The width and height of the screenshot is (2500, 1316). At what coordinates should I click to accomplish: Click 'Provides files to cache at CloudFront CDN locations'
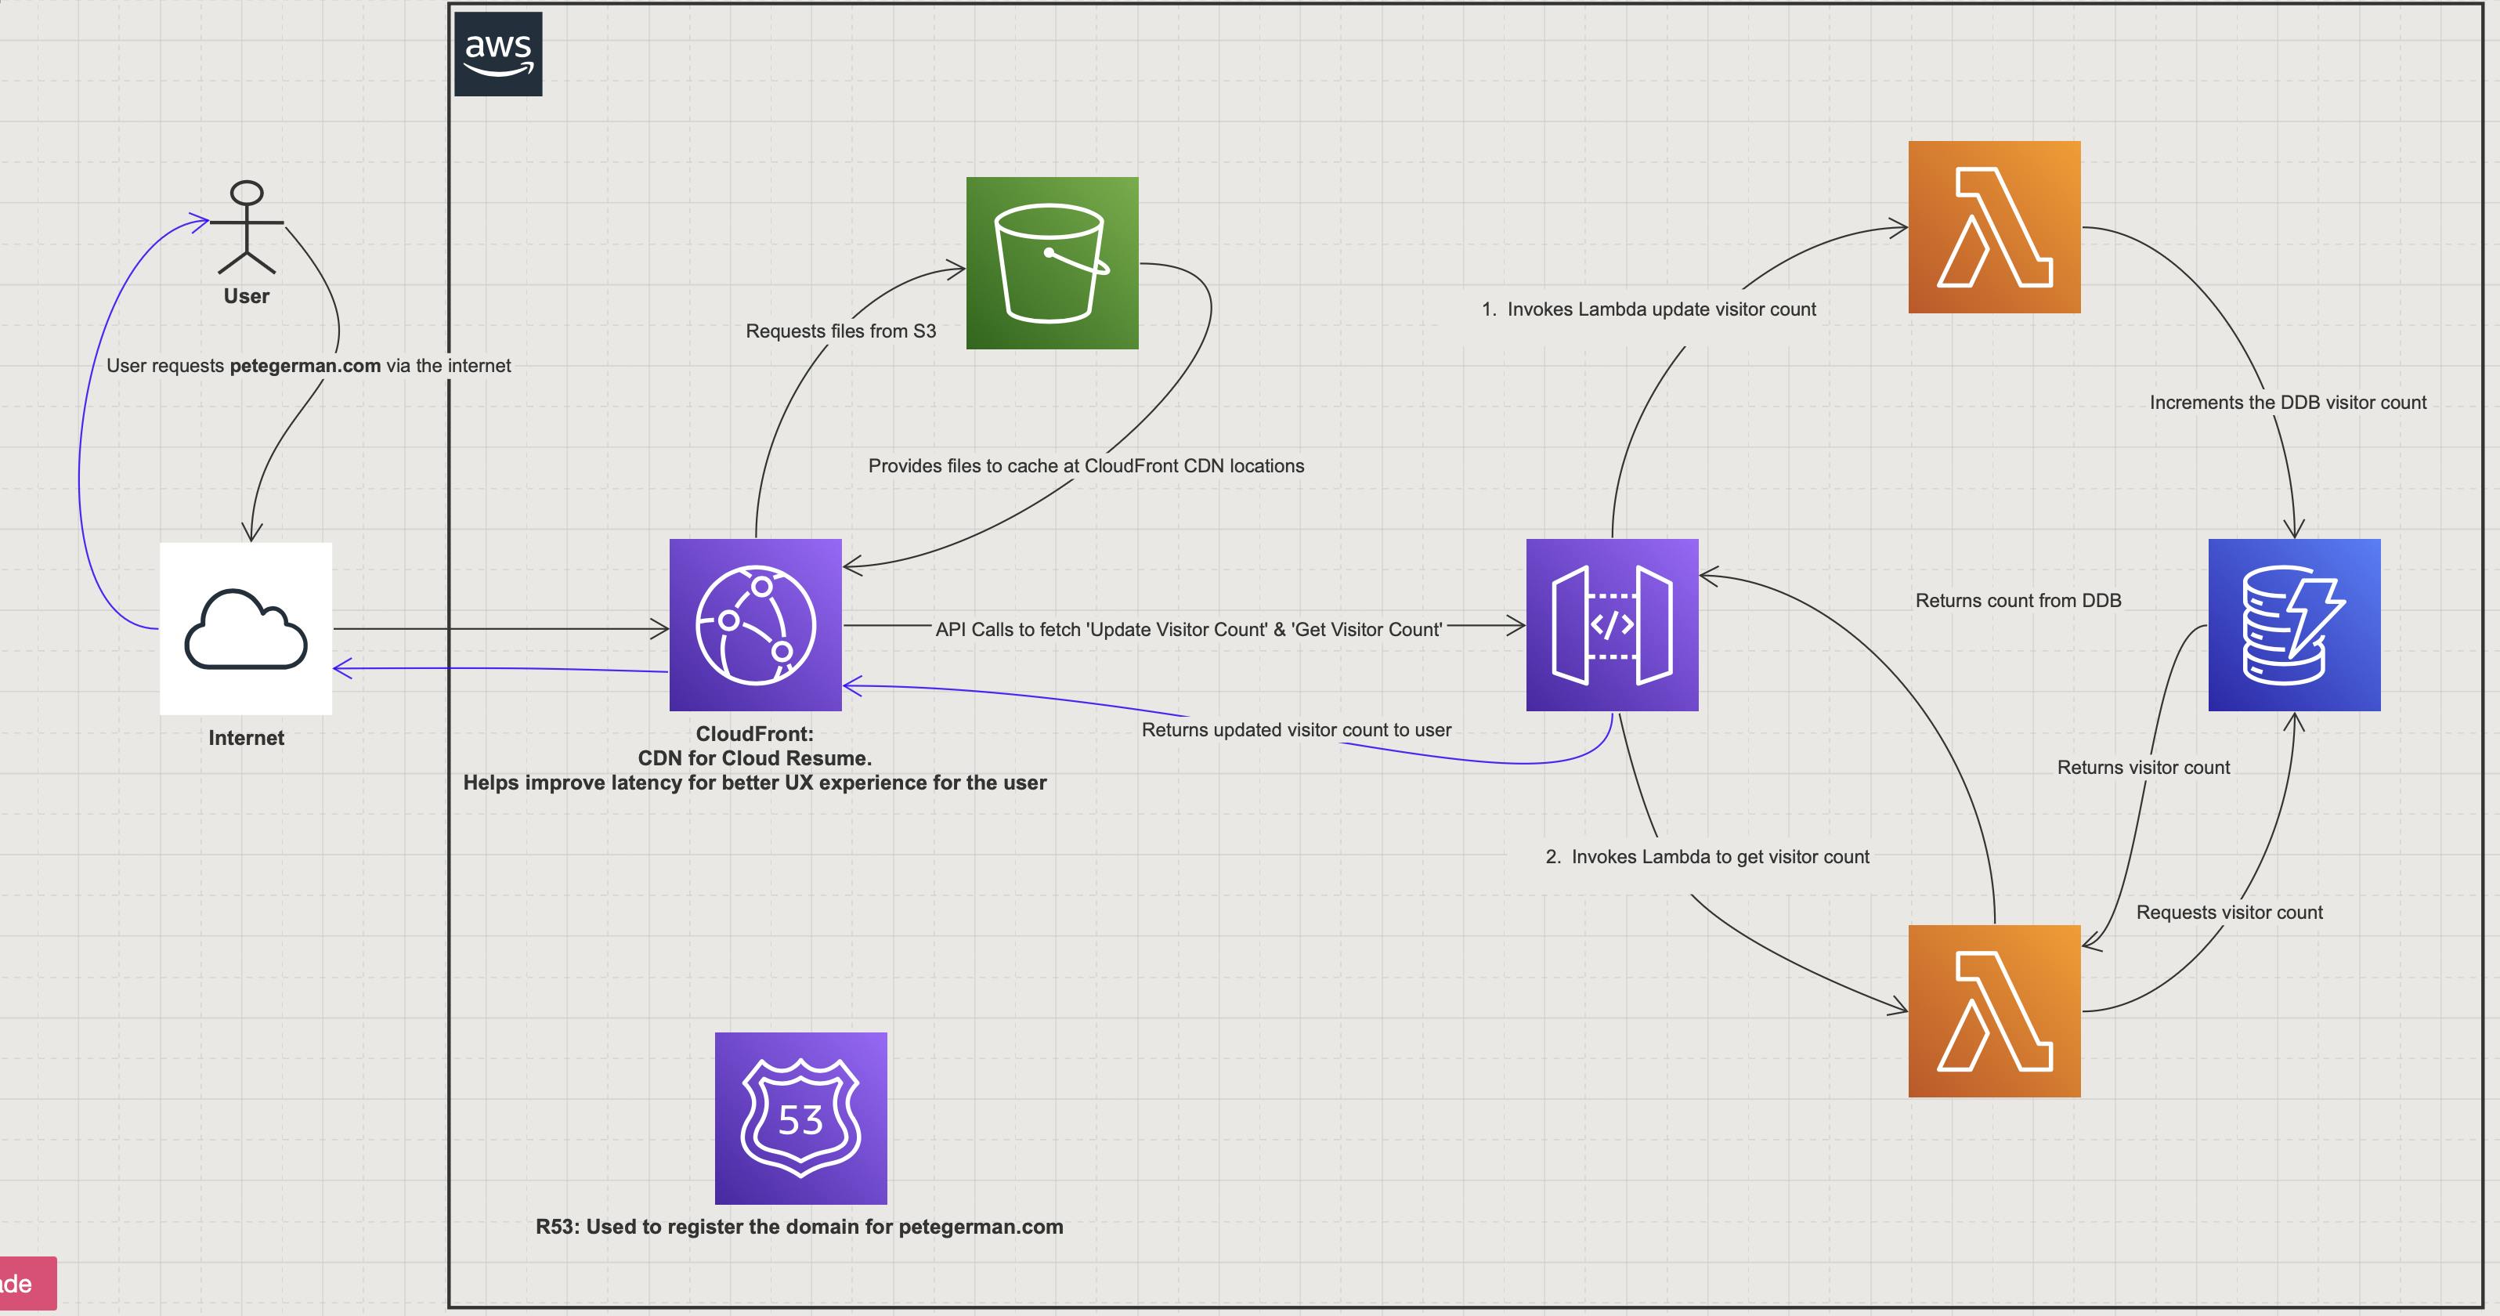click(1086, 466)
